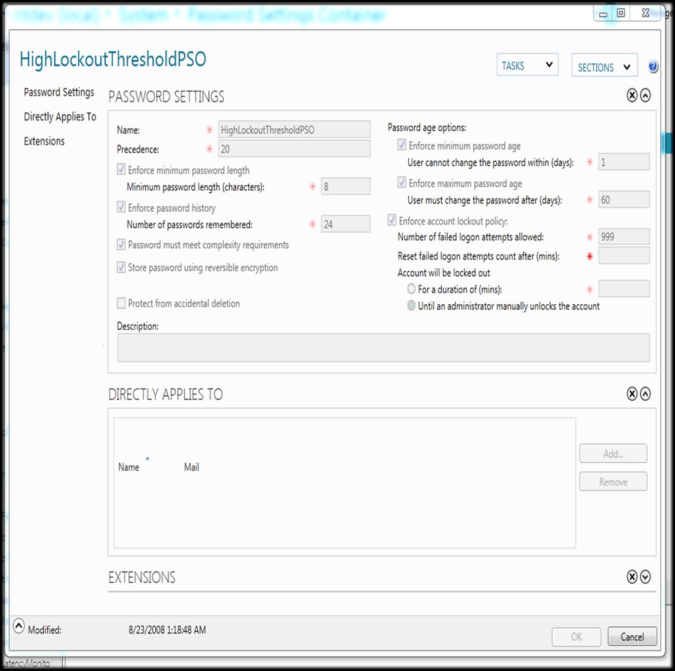Image resolution: width=675 pixels, height=671 pixels.
Task: Open the help icon next to Sections
Action: pos(653,67)
